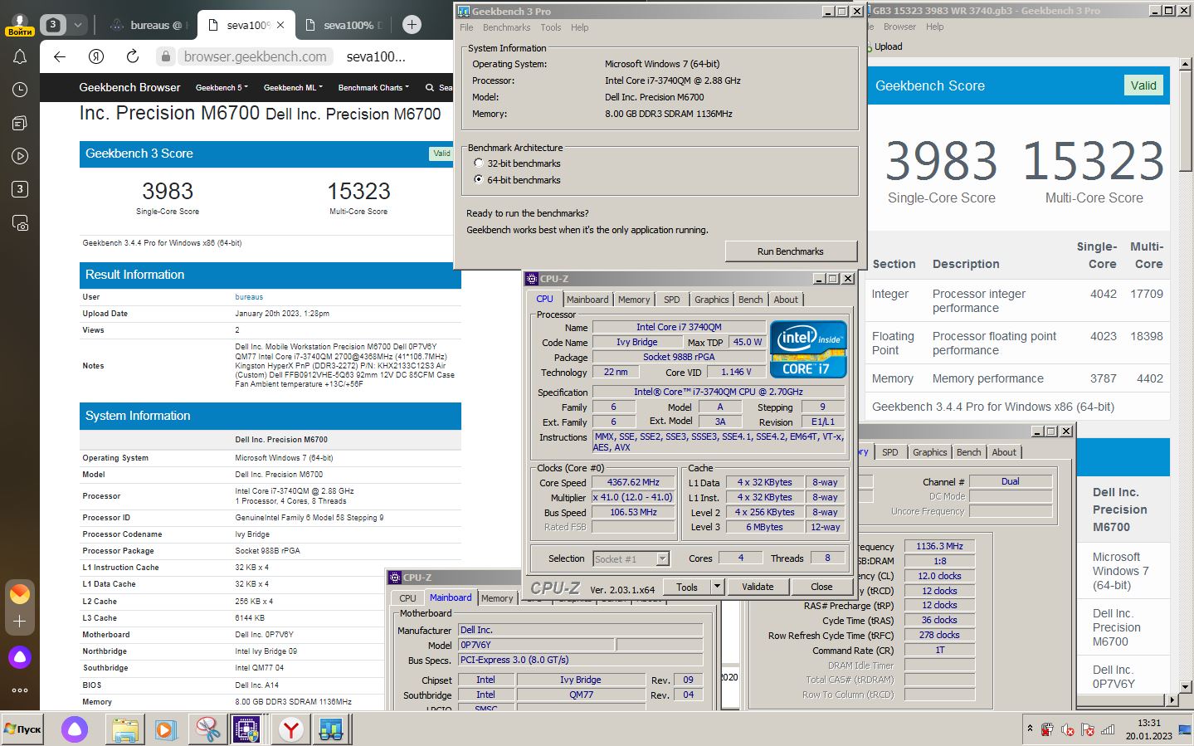Open the bureaus user link
Screen dimensions: 1194x746
(x=249, y=297)
